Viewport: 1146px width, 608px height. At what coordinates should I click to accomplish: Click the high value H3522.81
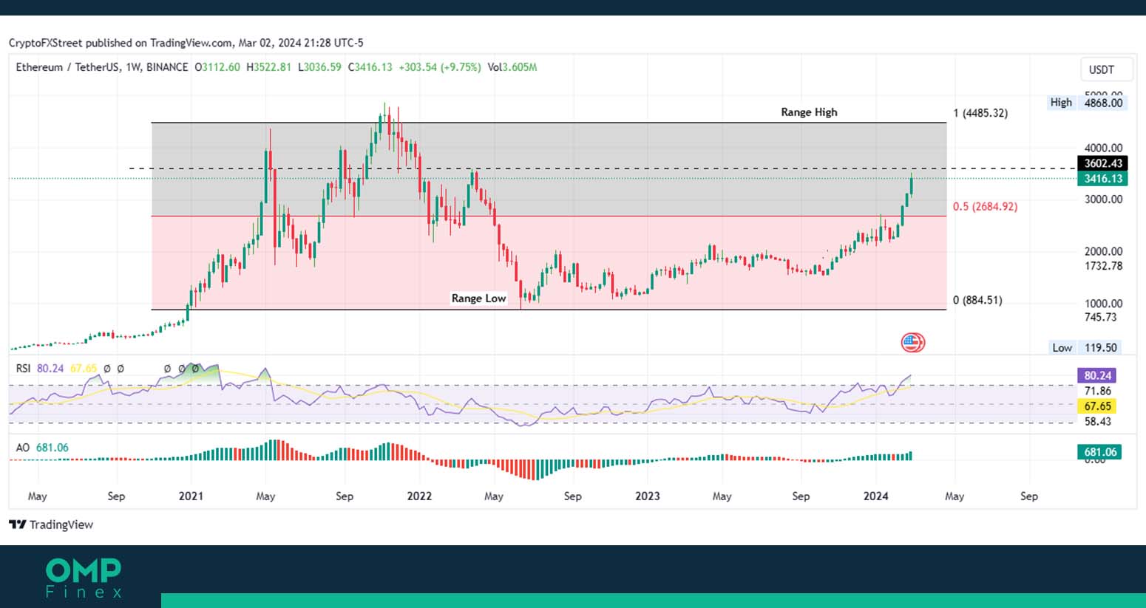point(269,67)
